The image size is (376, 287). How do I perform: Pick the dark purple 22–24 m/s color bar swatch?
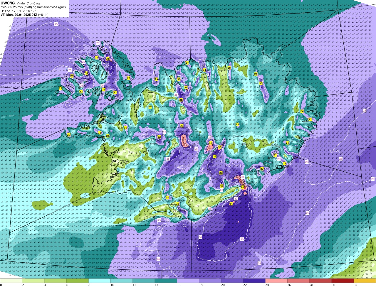pyautogui.click(x=254, y=281)
